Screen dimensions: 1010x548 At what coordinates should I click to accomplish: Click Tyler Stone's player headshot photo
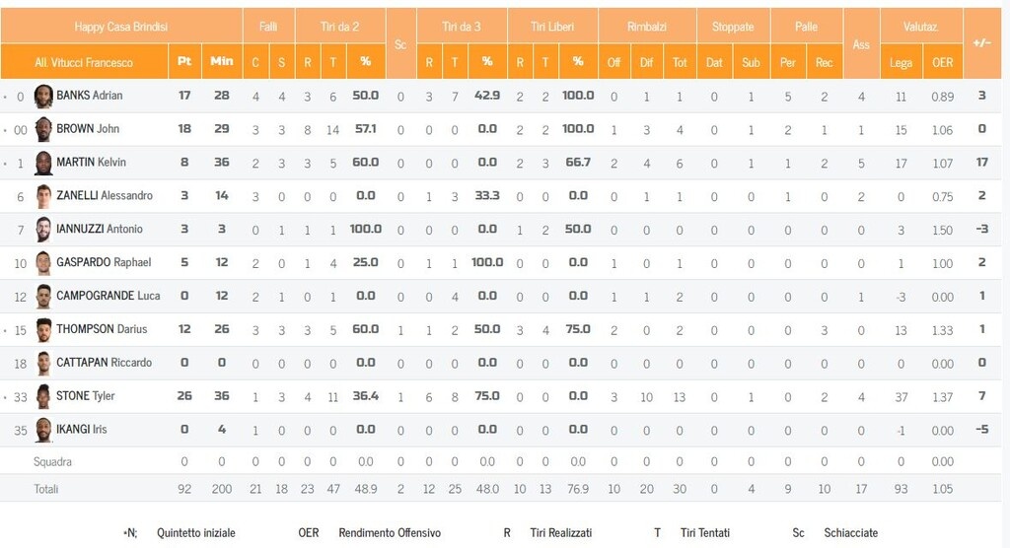[x=43, y=396]
